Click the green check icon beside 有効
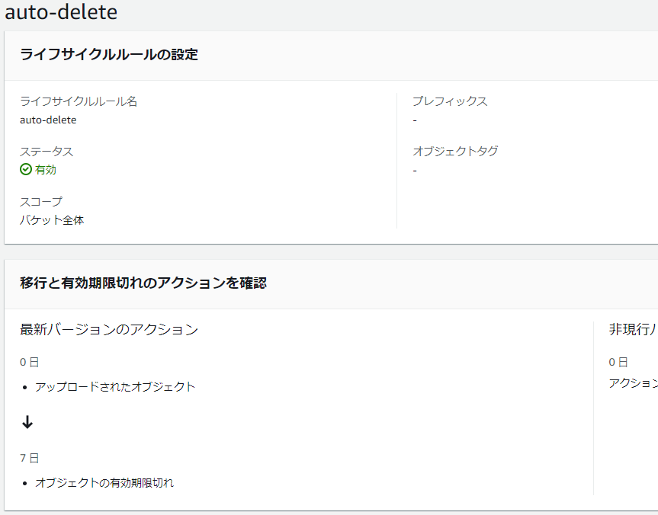Viewport: 658px width, 515px height. coord(25,169)
